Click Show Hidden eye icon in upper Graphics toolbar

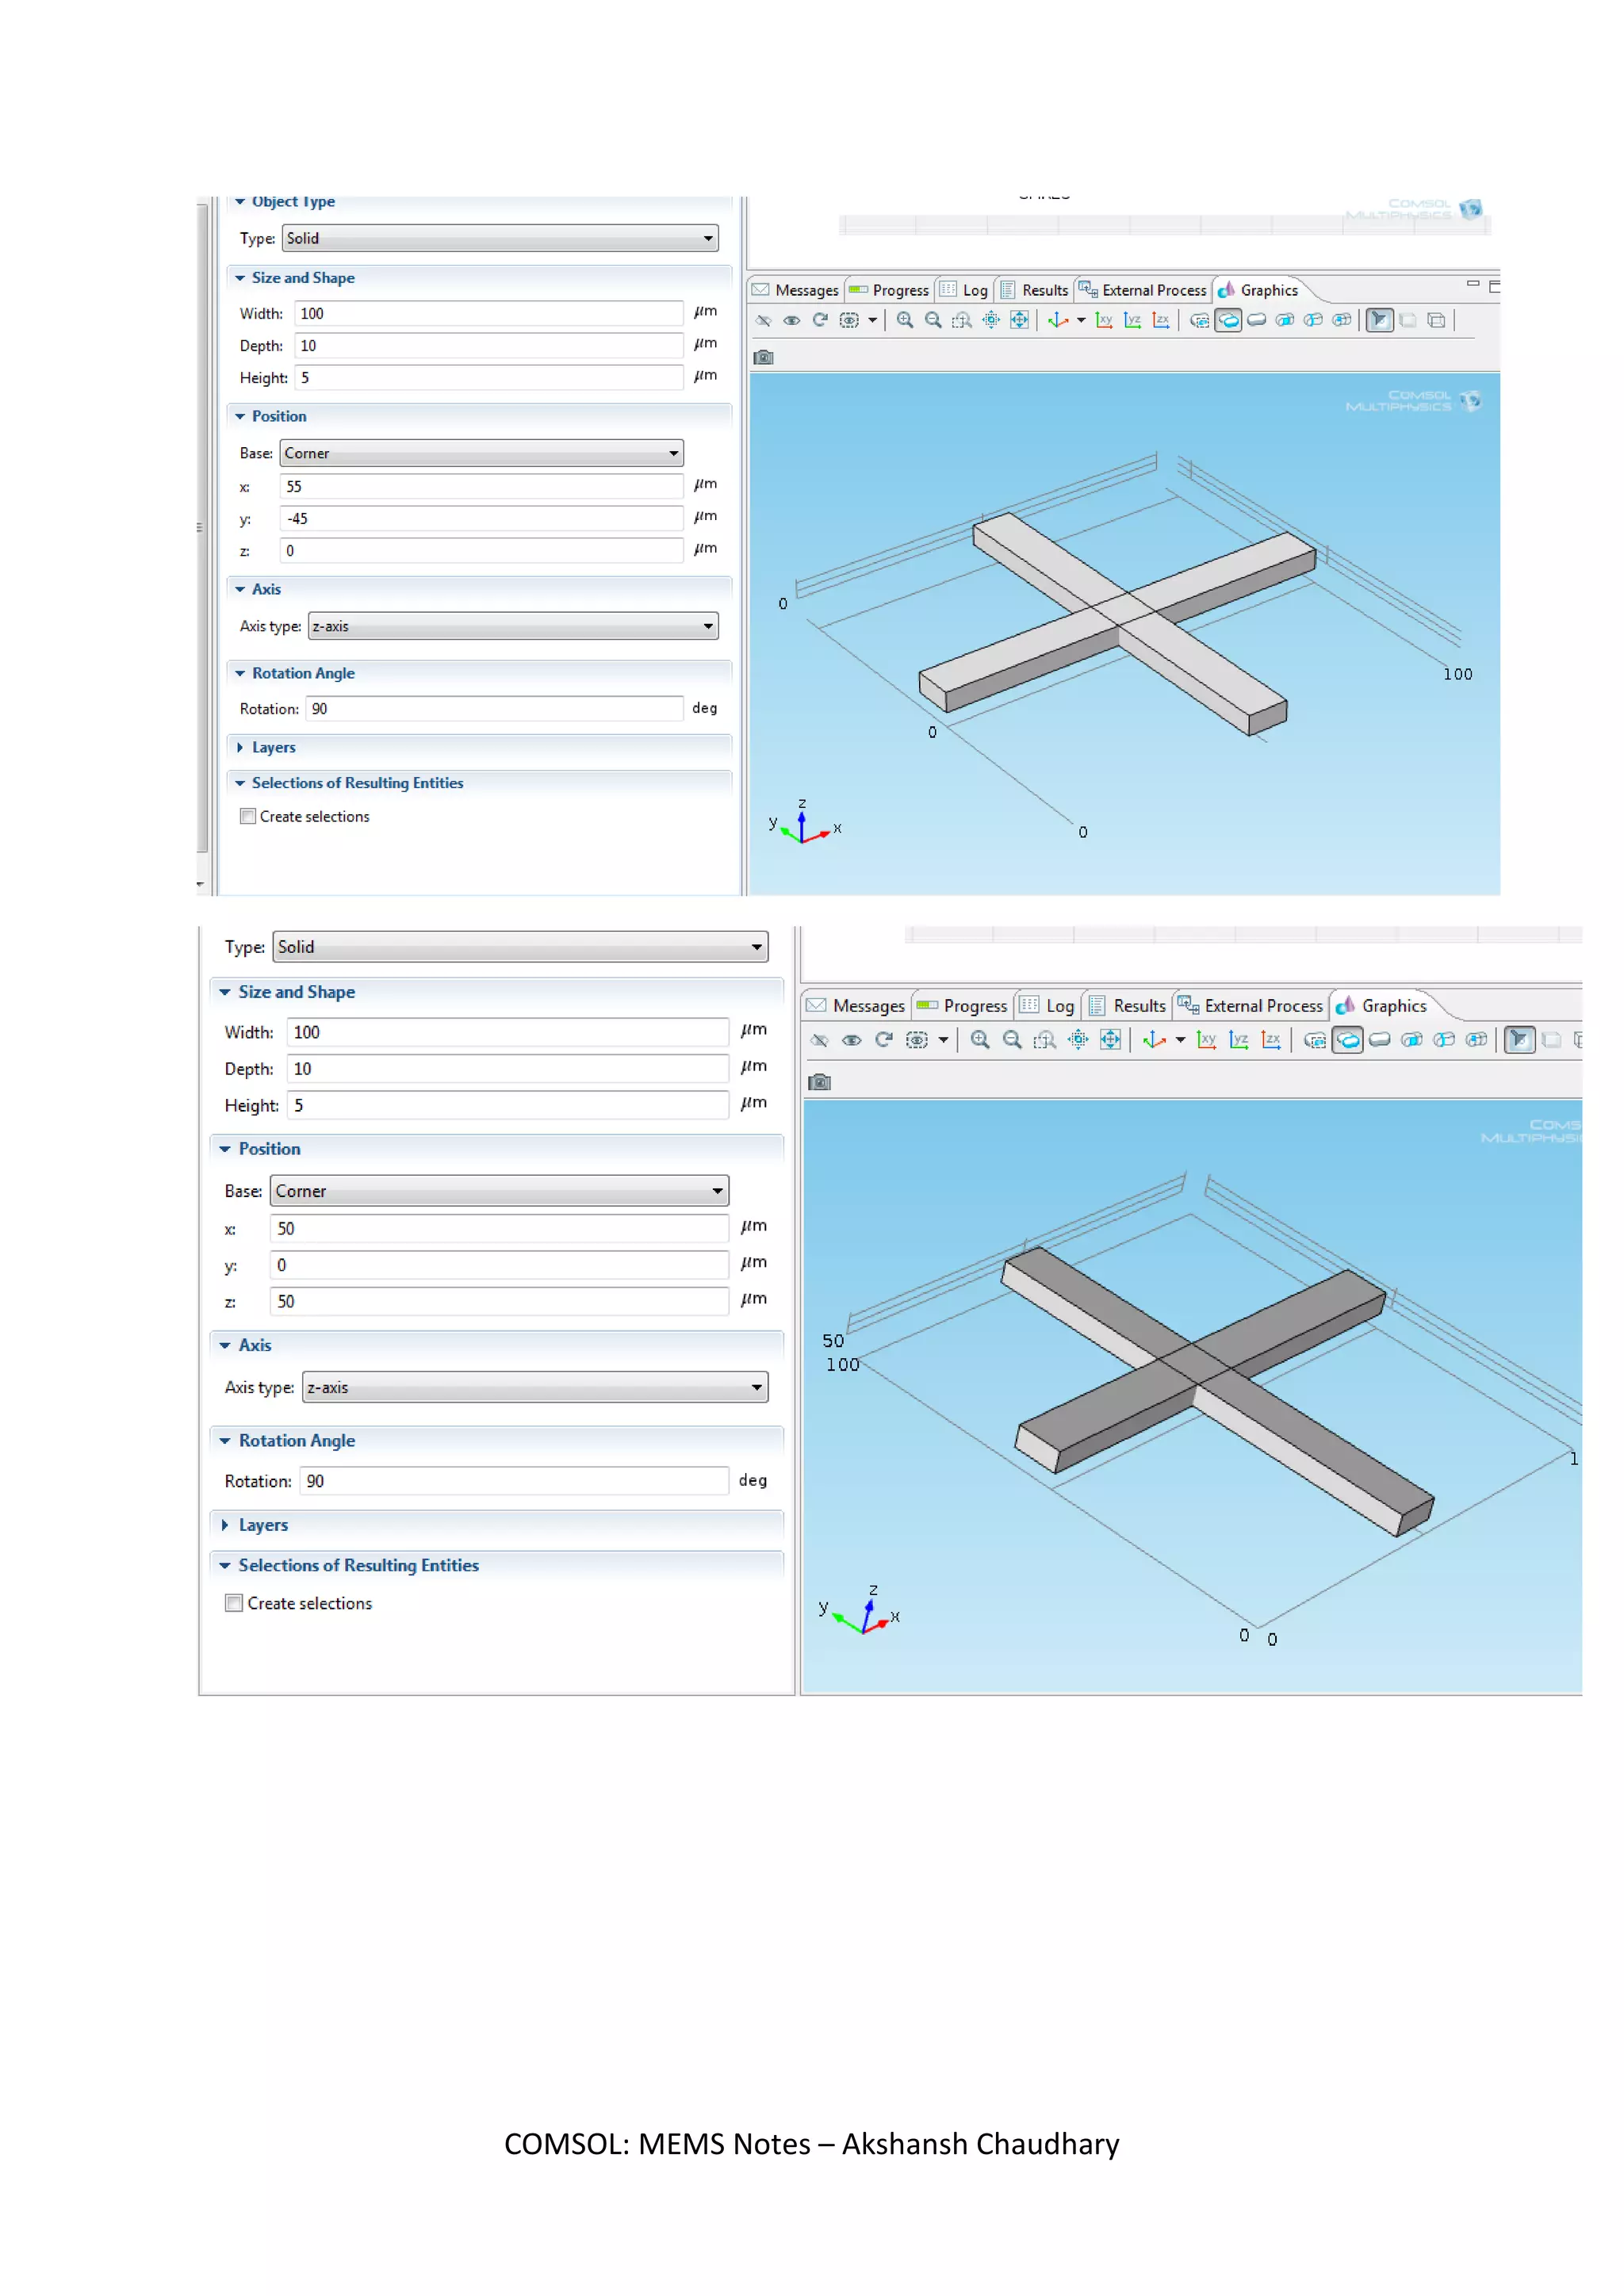click(792, 320)
